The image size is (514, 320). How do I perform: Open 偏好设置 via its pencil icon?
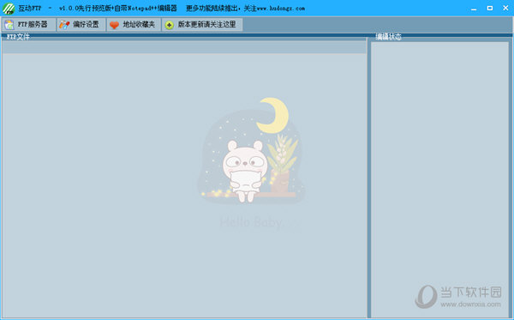point(64,25)
